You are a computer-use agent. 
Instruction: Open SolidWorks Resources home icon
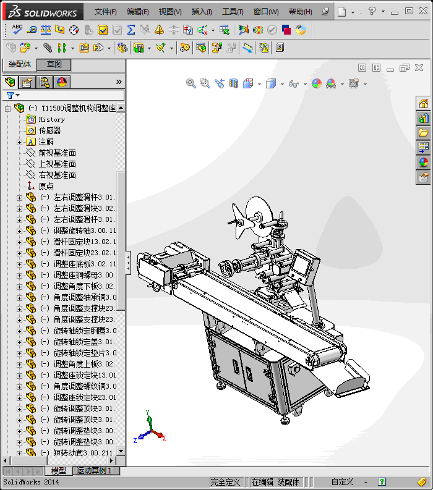423,103
